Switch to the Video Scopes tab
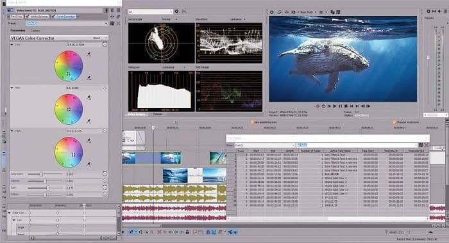The width and height of the screenshot is (449, 243). pyautogui.click(x=136, y=114)
